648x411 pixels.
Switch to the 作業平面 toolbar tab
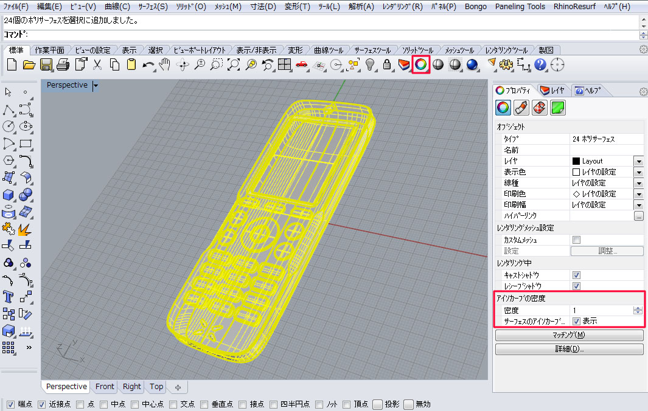pos(50,50)
